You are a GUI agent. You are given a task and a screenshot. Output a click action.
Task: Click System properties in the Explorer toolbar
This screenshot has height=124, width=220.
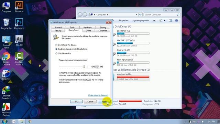pos(141,21)
